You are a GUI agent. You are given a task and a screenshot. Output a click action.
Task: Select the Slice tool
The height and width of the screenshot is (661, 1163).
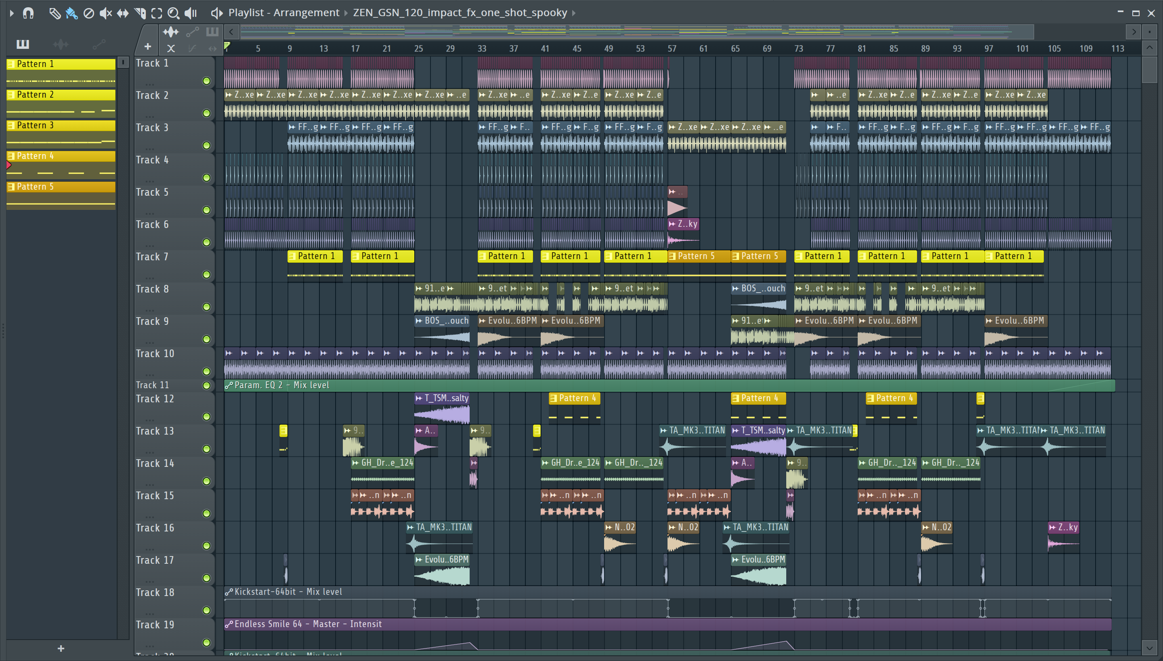[140, 13]
